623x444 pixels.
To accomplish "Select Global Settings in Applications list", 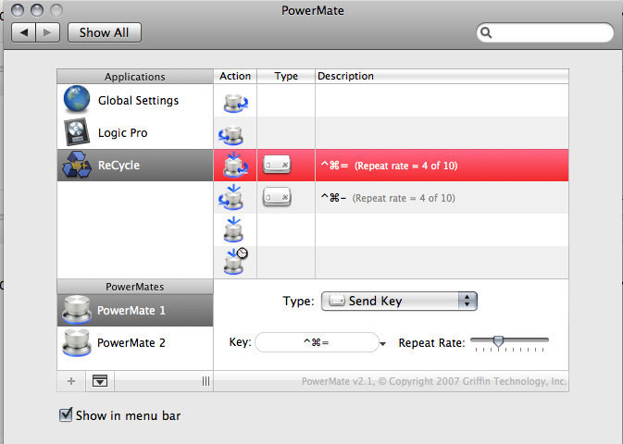I will click(x=135, y=101).
